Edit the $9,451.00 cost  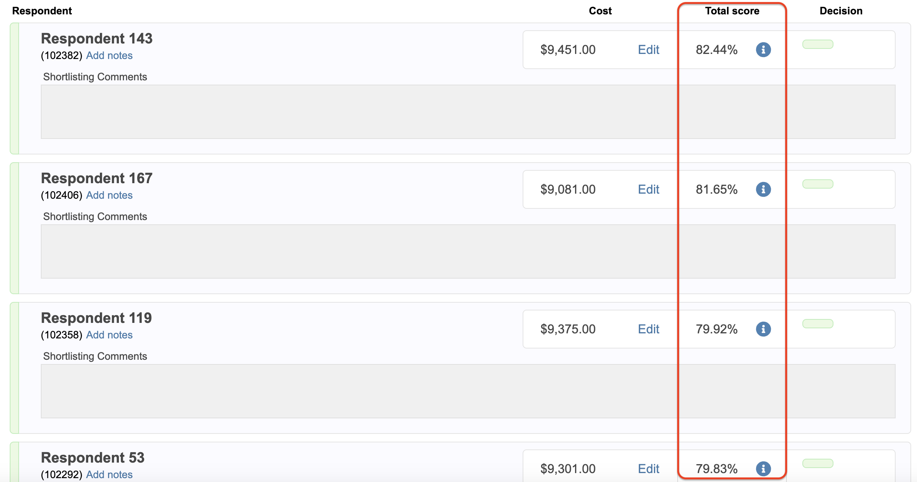click(649, 50)
